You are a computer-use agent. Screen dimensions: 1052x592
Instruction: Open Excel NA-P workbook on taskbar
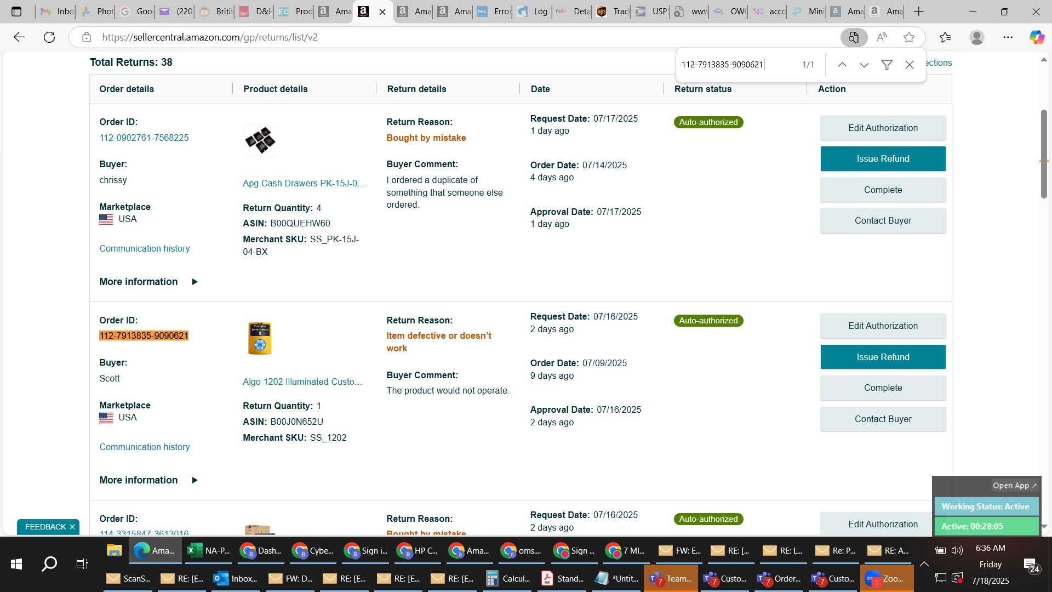[x=208, y=550]
